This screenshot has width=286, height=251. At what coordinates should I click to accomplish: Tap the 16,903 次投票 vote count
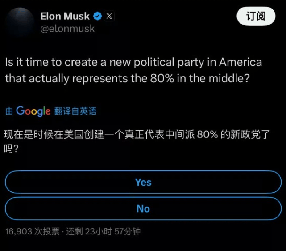pyautogui.click(x=32, y=231)
